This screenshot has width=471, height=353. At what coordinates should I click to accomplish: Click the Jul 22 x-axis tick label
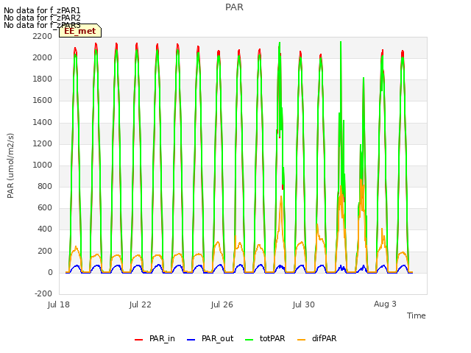click(141, 304)
